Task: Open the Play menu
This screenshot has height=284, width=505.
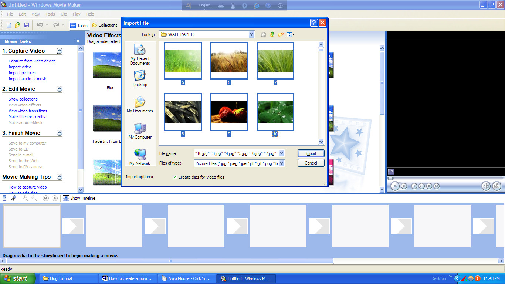Action: click(x=77, y=14)
